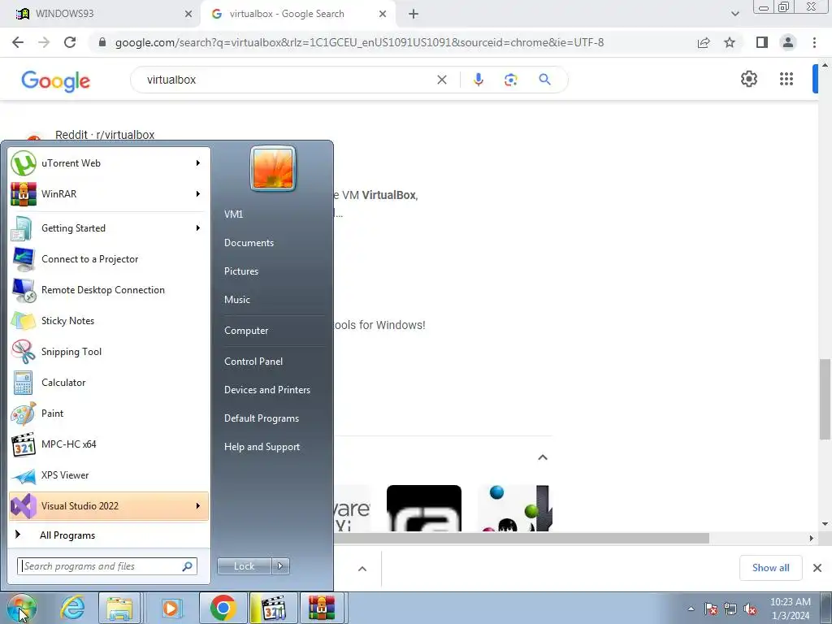Open MPC-HC x64 player
This screenshot has height=624, width=832.
[x=109, y=444]
